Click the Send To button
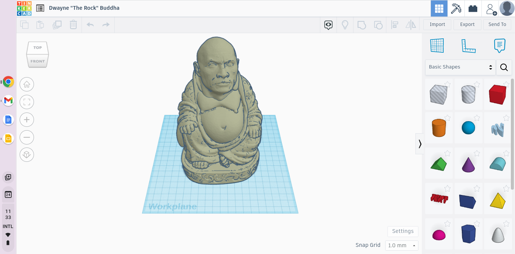The height and width of the screenshot is (254, 515). 497,24
